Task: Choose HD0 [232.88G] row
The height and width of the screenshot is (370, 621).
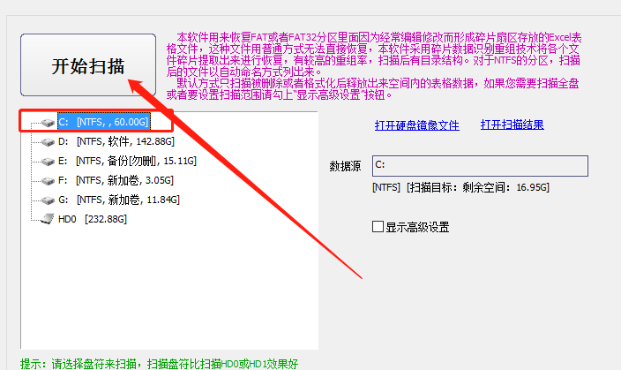Action: point(93,219)
